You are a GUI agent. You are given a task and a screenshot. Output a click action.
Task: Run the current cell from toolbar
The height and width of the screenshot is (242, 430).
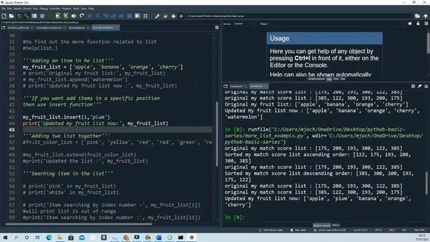click(x=58, y=16)
